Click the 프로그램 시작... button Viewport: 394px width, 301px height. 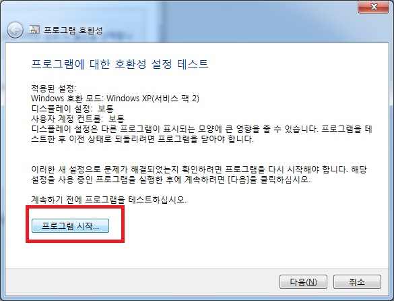tap(70, 225)
